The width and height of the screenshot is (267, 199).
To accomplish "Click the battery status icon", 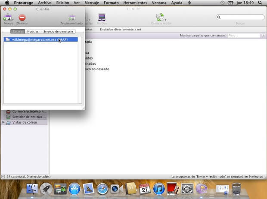I will pyautogui.click(x=230, y=3).
